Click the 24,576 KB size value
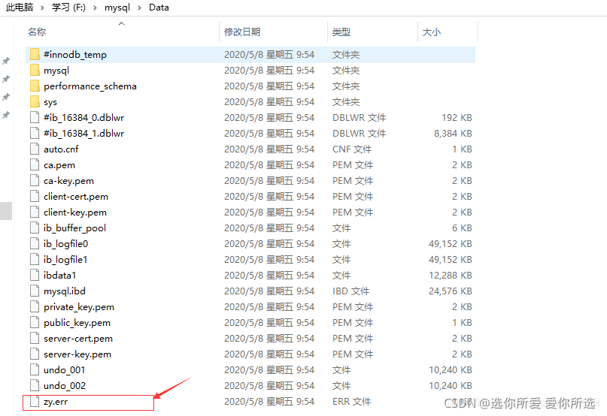The width and height of the screenshot is (607, 416). [451, 291]
